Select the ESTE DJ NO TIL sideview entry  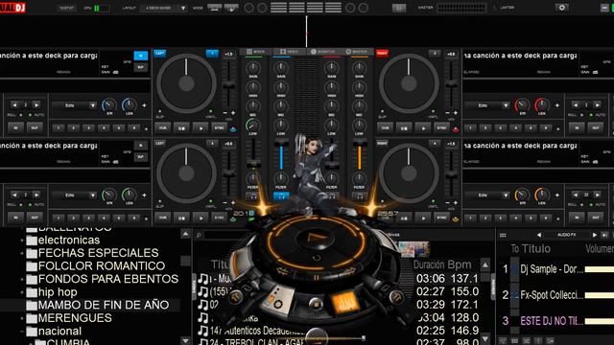(552, 321)
